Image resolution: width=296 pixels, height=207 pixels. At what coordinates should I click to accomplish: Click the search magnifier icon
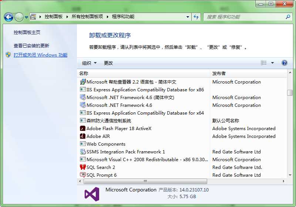(288, 17)
